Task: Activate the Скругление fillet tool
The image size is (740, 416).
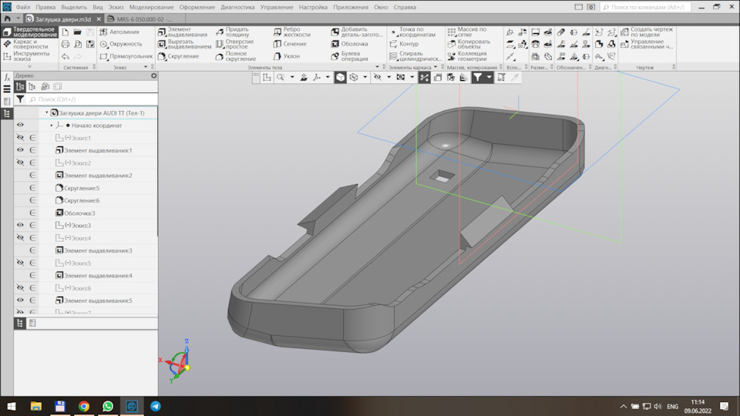Action: (x=183, y=55)
